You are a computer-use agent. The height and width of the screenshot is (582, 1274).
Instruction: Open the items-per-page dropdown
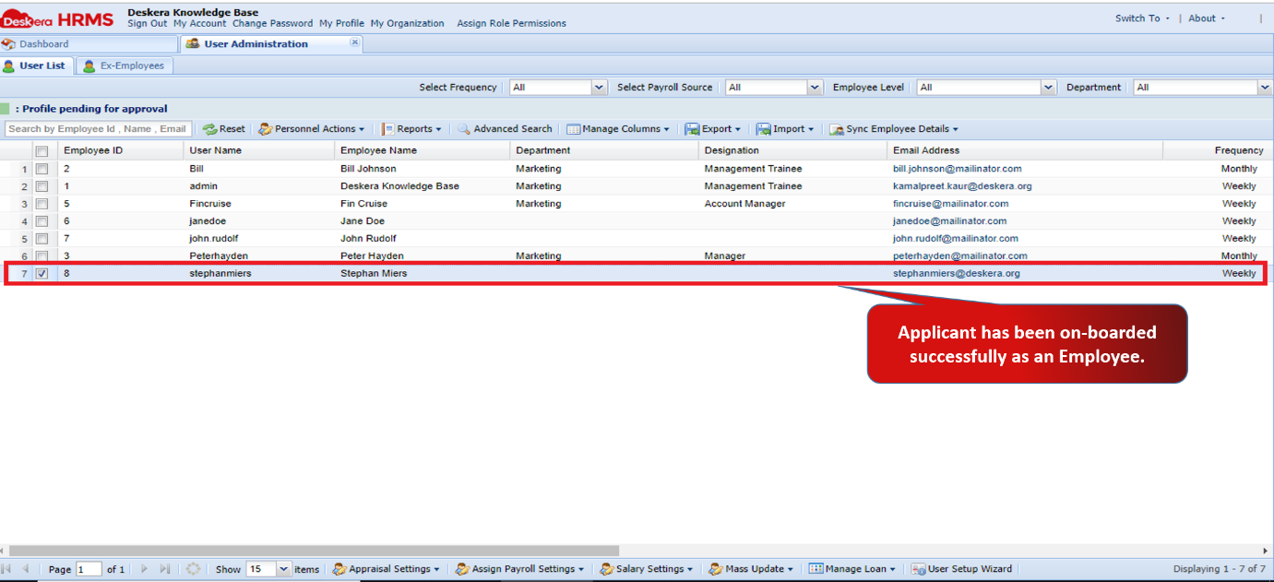pyautogui.click(x=283, y=569)
